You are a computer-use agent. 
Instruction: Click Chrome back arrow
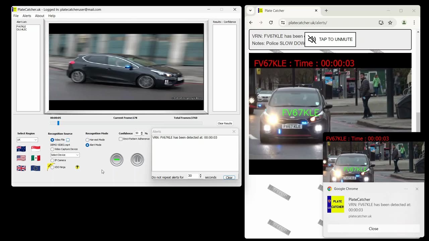pos(251,22)
